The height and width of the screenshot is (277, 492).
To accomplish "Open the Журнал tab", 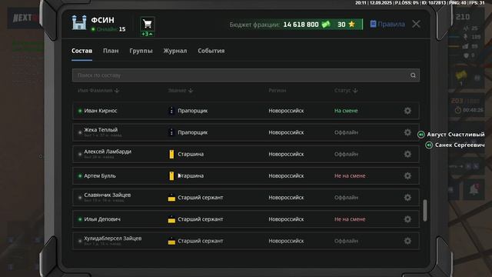I will pos(175,51).
